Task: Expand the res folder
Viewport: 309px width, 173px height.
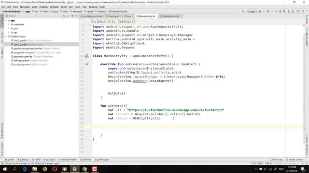Action: pos(9,32)
